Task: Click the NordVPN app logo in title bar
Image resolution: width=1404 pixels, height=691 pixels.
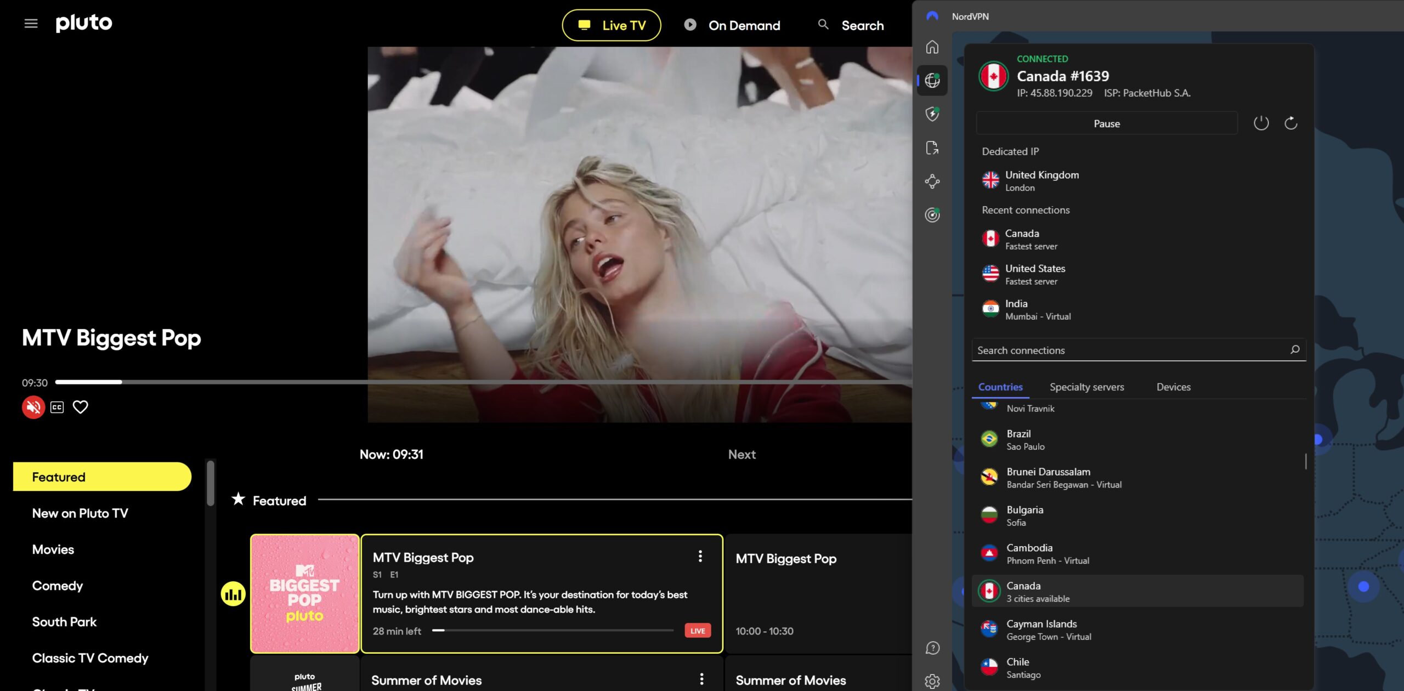Action: pos(932,16)
